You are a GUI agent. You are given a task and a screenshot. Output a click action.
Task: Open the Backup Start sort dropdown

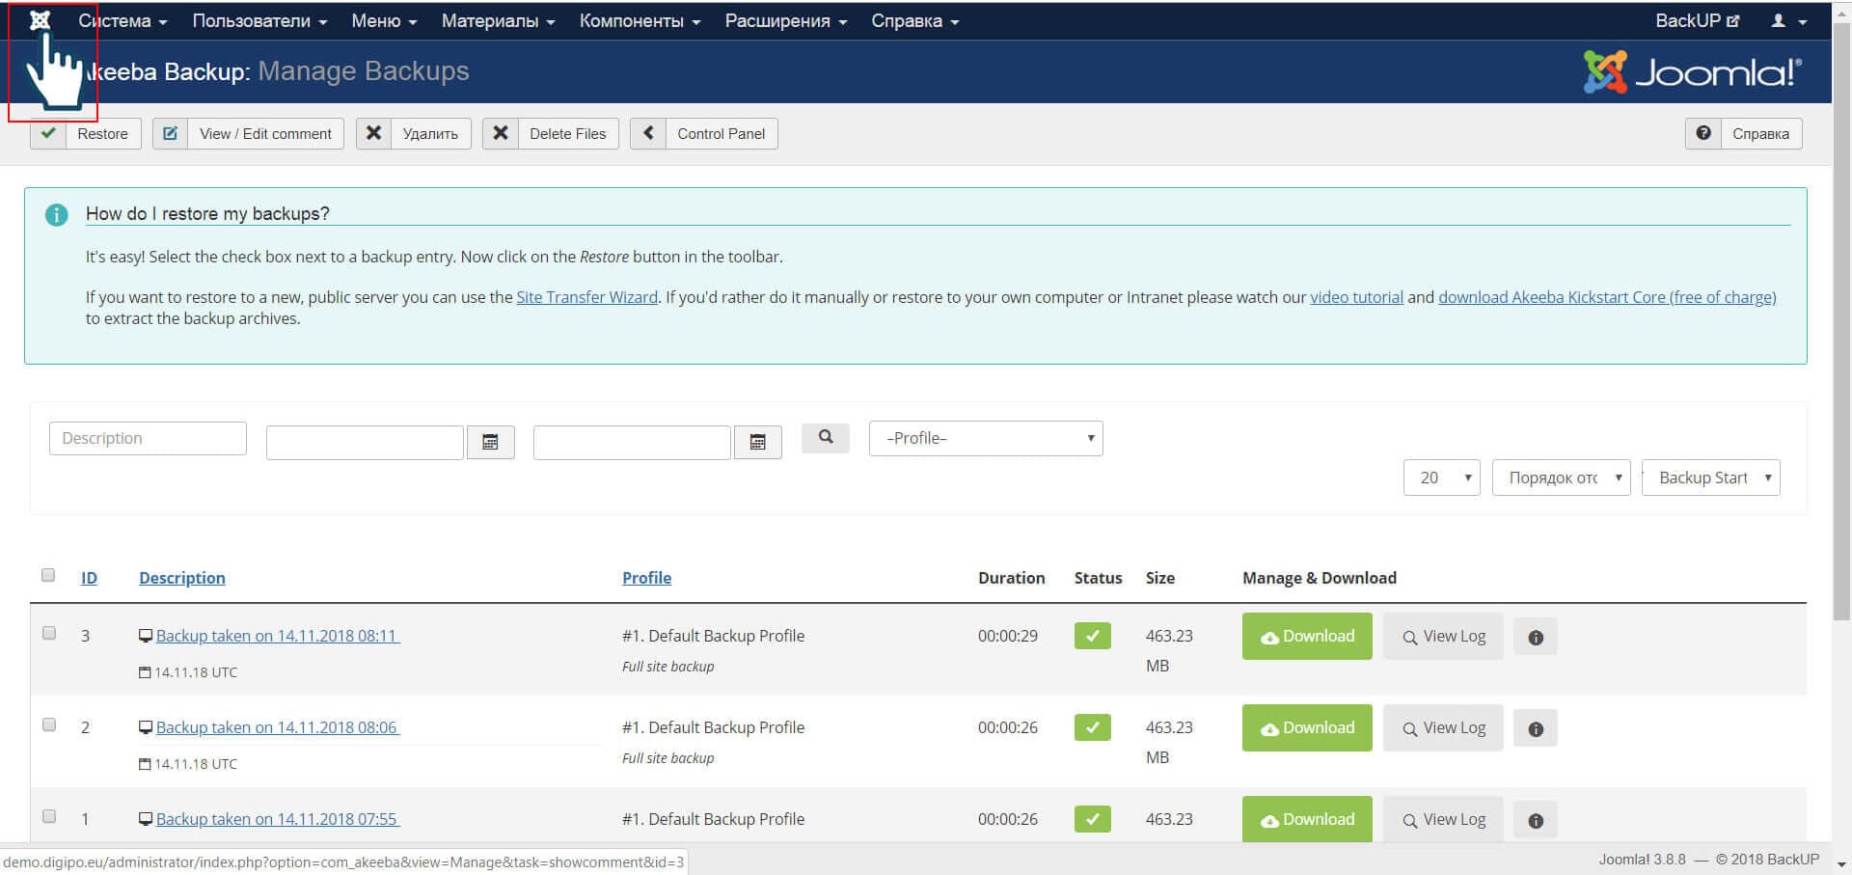(x=1710, y=478)
